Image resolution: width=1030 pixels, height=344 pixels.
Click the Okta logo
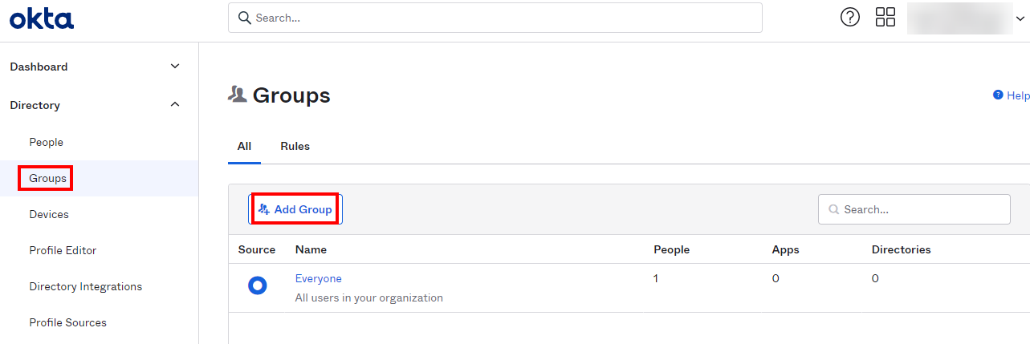42,18
